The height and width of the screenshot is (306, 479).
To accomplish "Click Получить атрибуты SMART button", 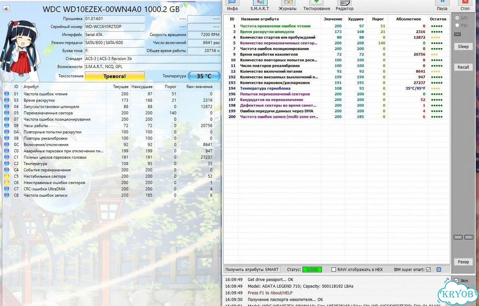I will (252, 270).
